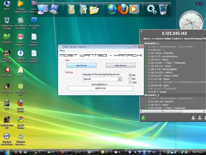The image size is (206, 155).
Task: Open Project64 desktop icon
Action: [x=7, y=38]
